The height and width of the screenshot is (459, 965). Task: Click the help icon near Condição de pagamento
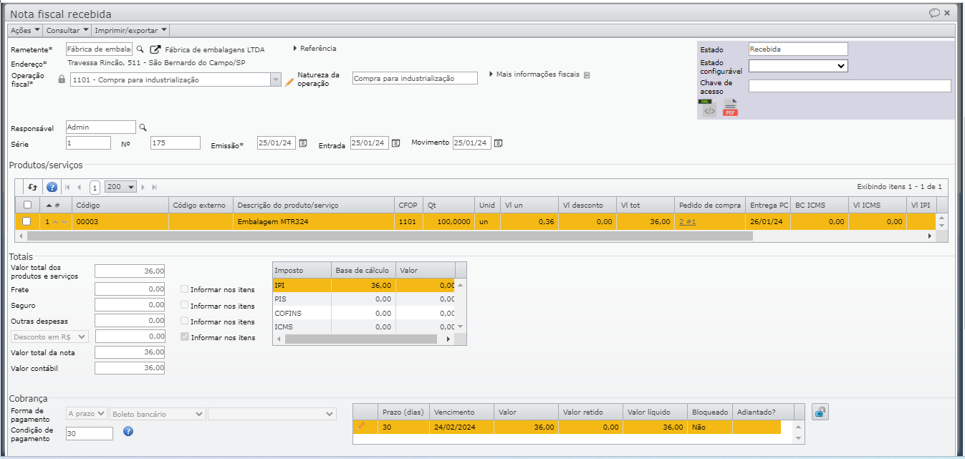pyautogui.click(x=128, y=431)
